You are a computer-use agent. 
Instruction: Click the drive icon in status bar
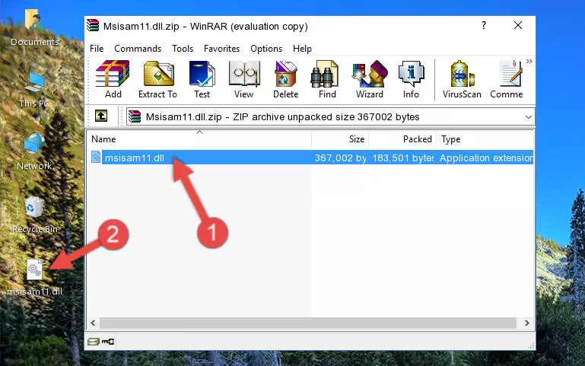(94, 341)
